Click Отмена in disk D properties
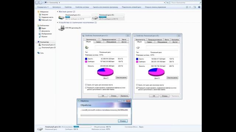The height and width of the screenshot is (132, 236). coord(164,96)
